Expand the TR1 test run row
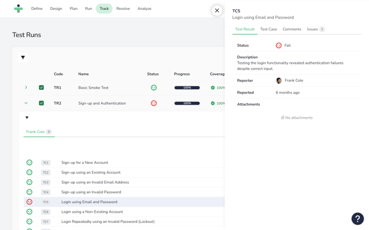Viewport: 369px width, 230px height. (x=26, y=87)
